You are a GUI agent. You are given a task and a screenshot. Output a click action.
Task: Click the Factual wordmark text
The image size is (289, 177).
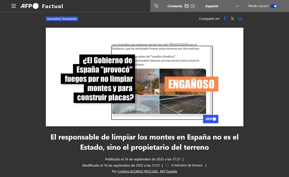[x=53, y=6]
